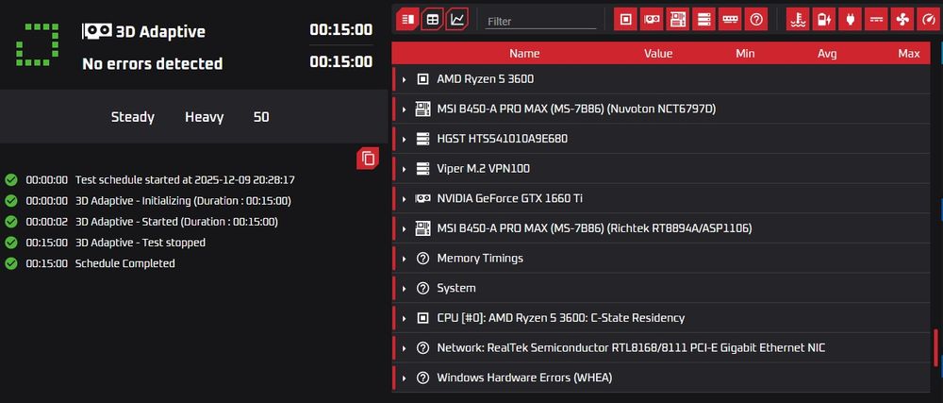Expand the Richtek RT8894A/ASP1106 row arrow
The image size is (943, 403).
coord(405,228)
